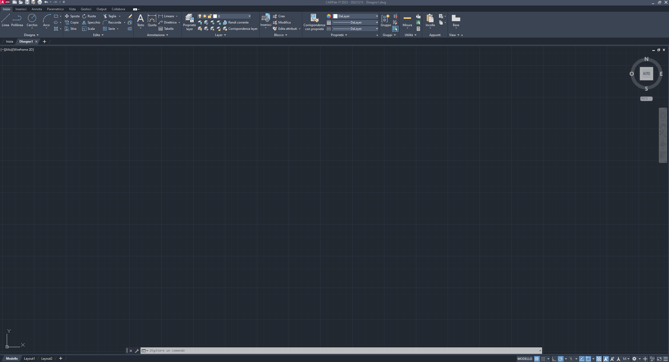Select the Arco arc tool

[46, 20]
